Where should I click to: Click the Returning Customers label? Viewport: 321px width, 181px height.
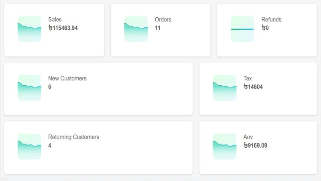click(x=74, y=137)
